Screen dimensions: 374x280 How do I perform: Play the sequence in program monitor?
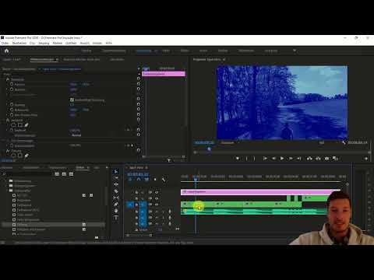(x=282, y=158)
